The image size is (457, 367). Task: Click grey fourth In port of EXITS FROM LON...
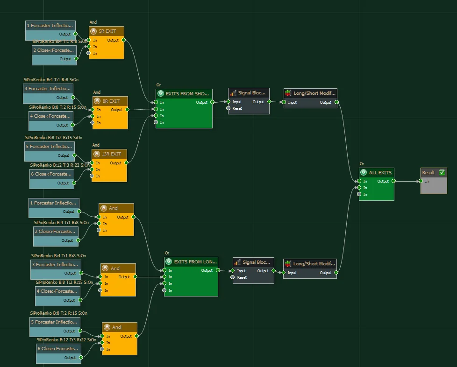(x=164, y=290)
